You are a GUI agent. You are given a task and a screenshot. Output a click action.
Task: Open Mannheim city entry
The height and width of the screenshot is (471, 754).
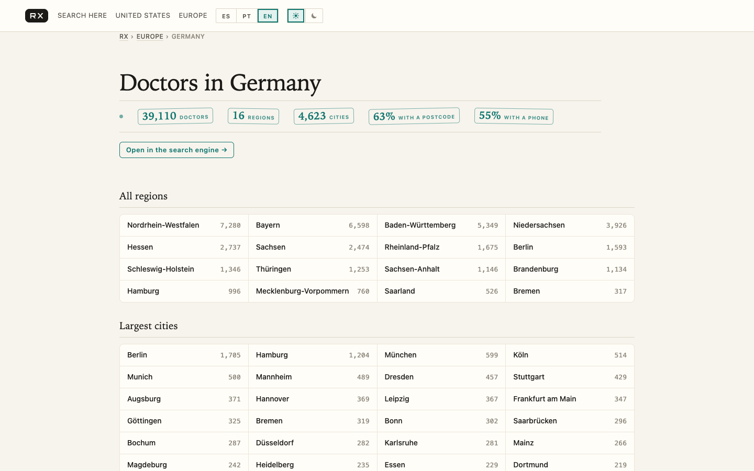313,377
